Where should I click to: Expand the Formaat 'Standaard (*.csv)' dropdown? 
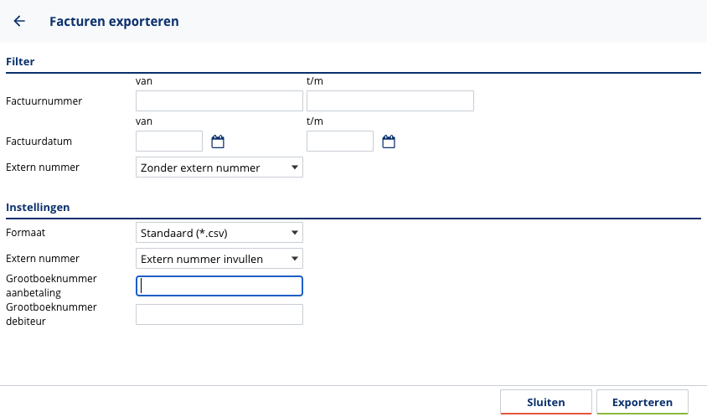coord(219,232)
